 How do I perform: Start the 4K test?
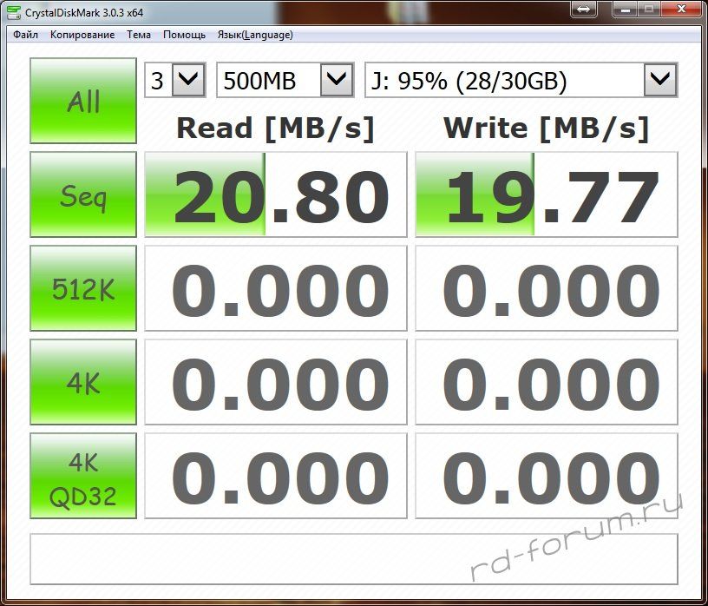coord(83,382)
